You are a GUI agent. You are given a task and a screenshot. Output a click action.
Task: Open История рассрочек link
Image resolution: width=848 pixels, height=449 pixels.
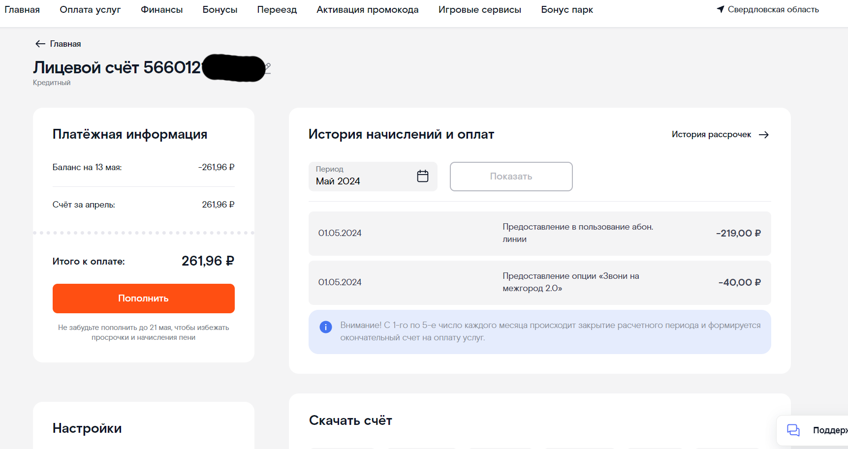(711, 134)
